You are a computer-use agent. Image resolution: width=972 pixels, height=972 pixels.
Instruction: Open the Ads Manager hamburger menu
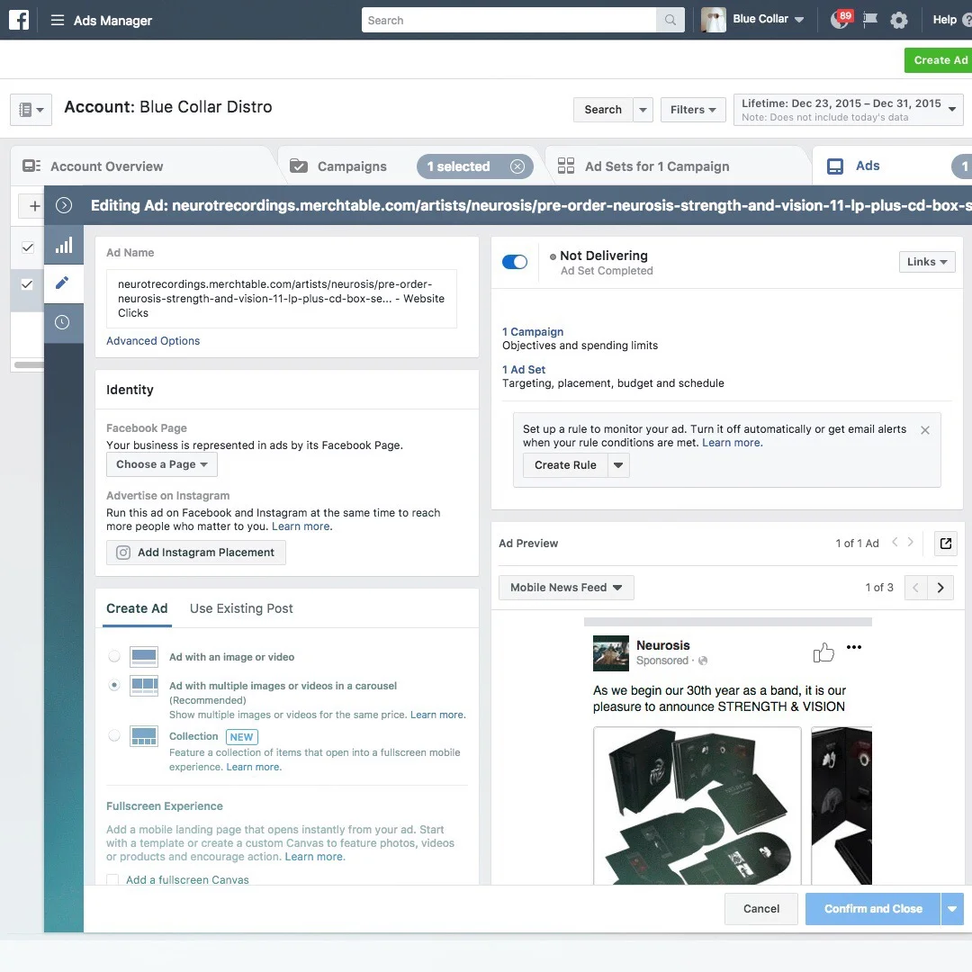click(x=57, y=21)
